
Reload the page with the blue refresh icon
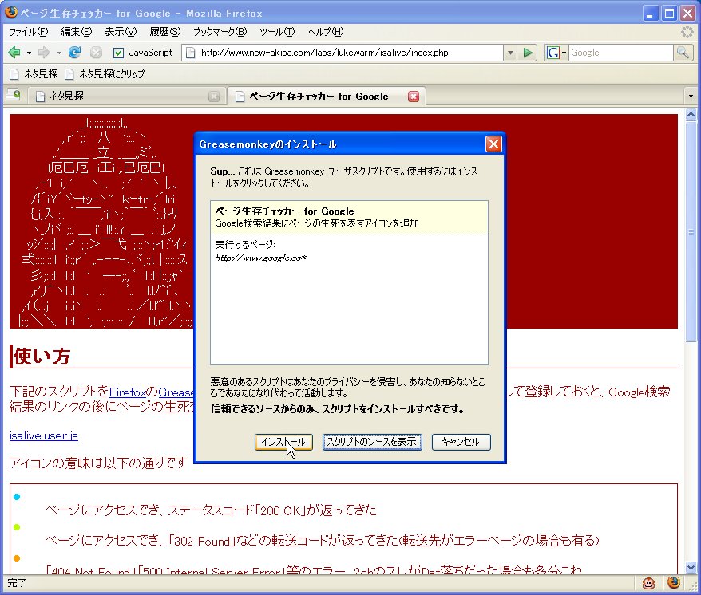click(x=75, y=53)
